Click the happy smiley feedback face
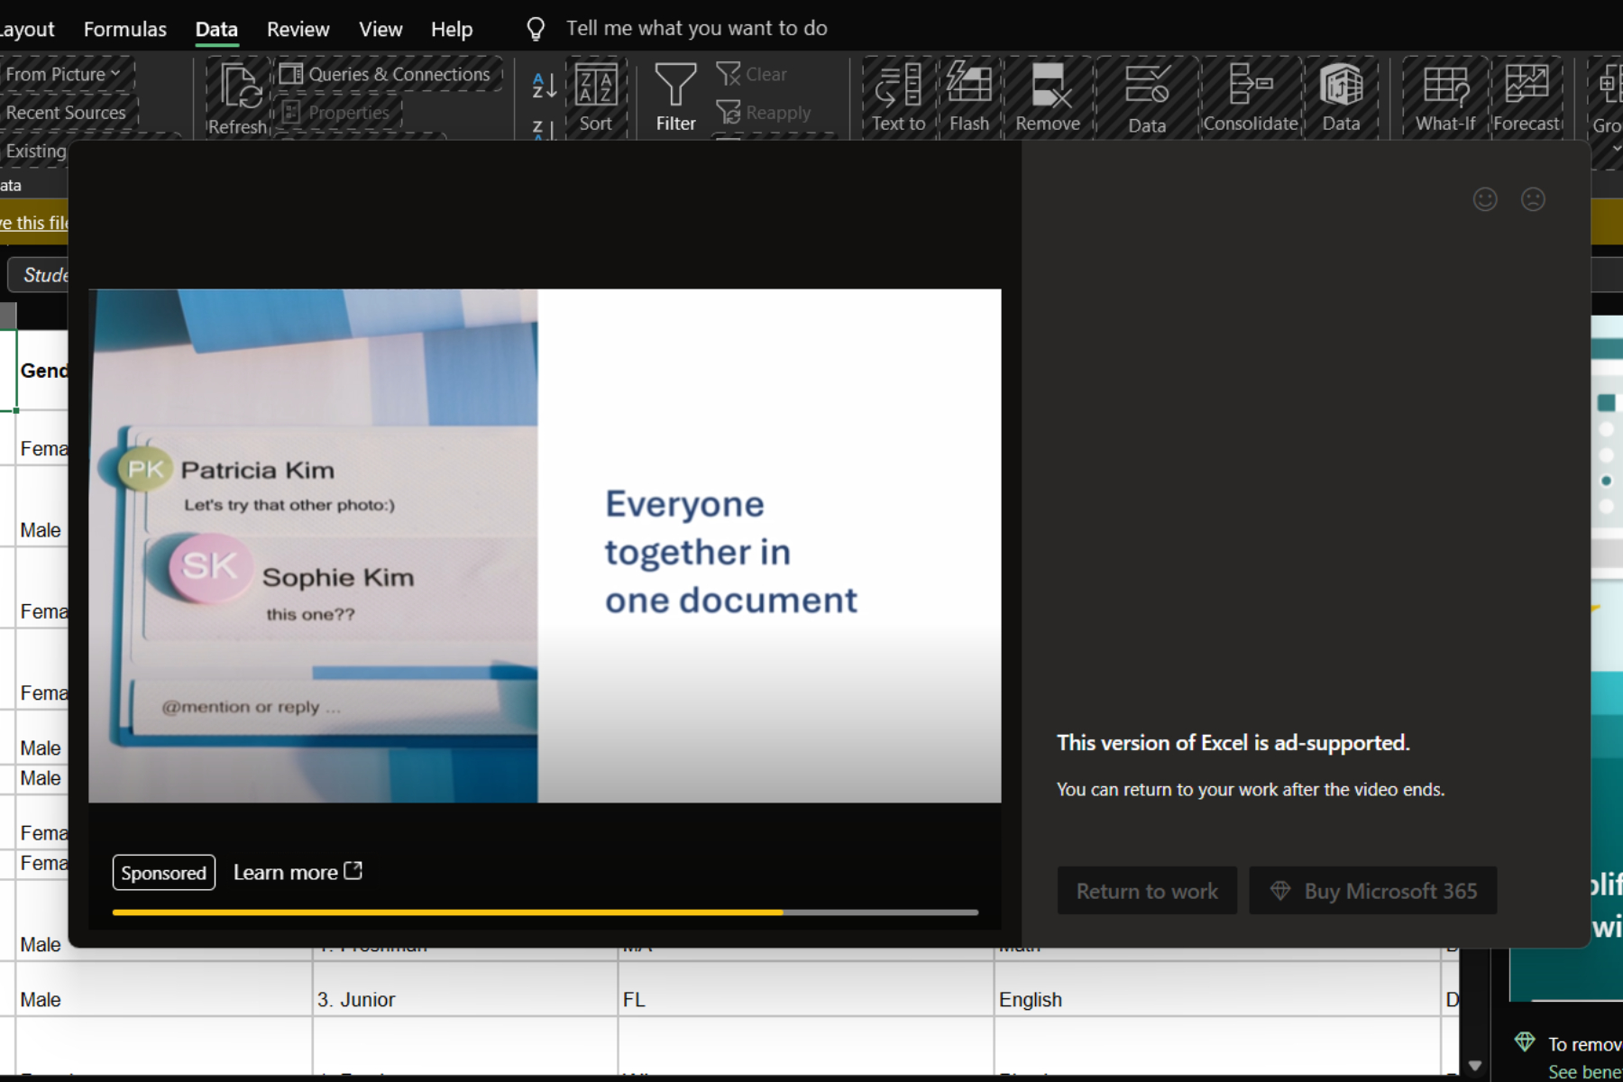 point(1485,199)
